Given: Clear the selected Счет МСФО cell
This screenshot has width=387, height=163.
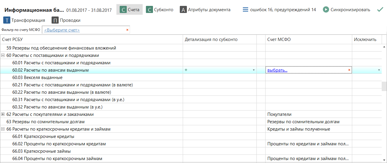Looking at the screenshot, I should [349, 70].
